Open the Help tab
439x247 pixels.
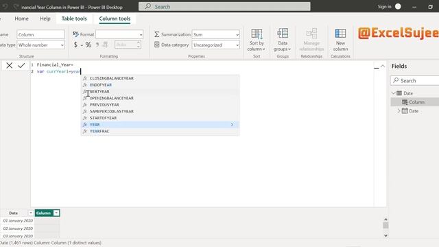tap(45, 19)
